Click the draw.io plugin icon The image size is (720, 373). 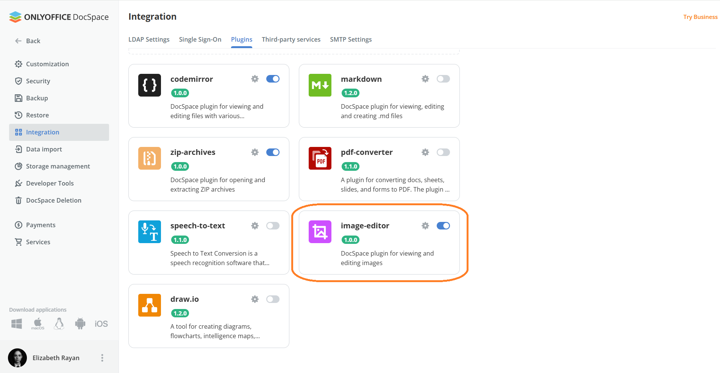coord(150,305)
